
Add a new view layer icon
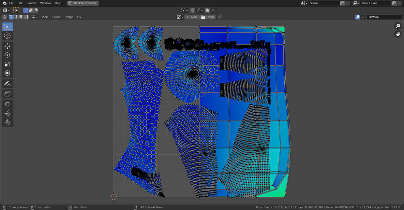tap(394, 3)
